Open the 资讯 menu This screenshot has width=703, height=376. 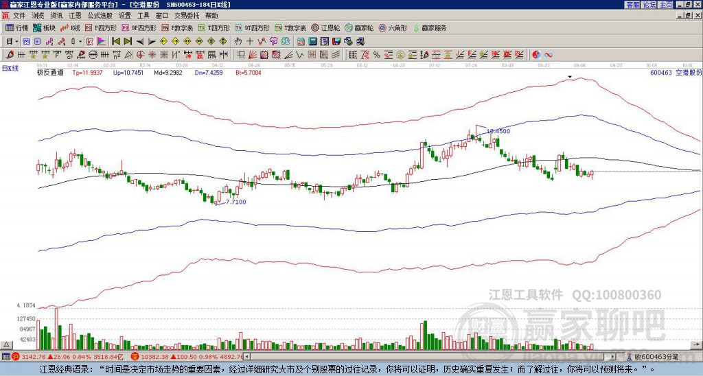point(56,16)
